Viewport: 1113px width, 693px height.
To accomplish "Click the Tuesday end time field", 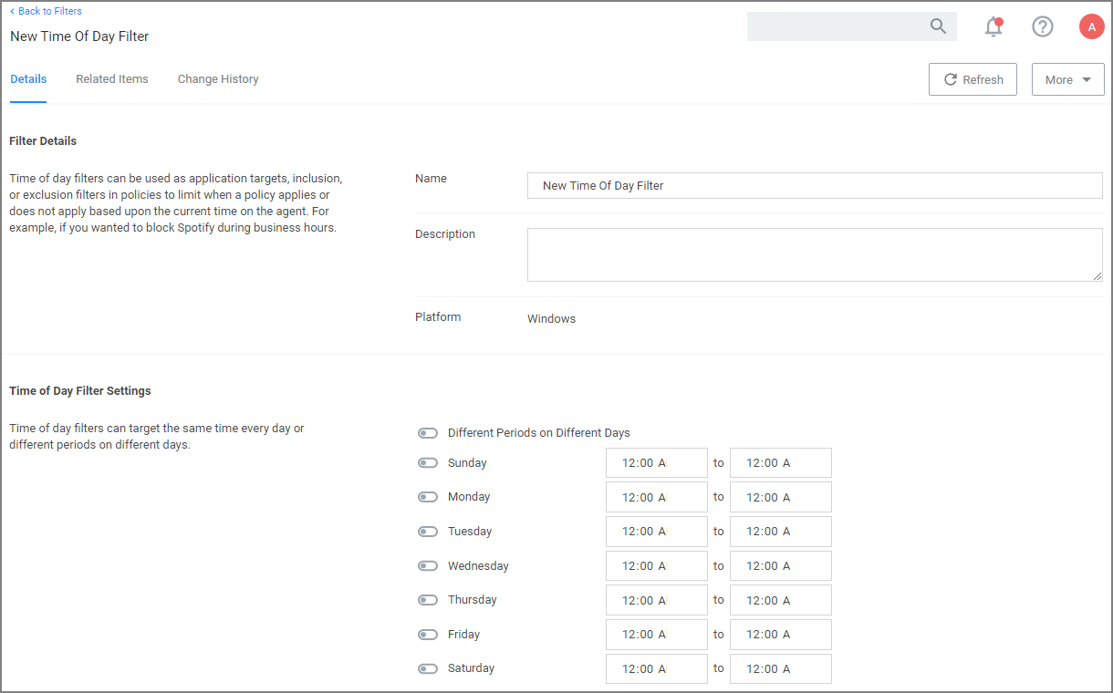I will click(780, 532).
